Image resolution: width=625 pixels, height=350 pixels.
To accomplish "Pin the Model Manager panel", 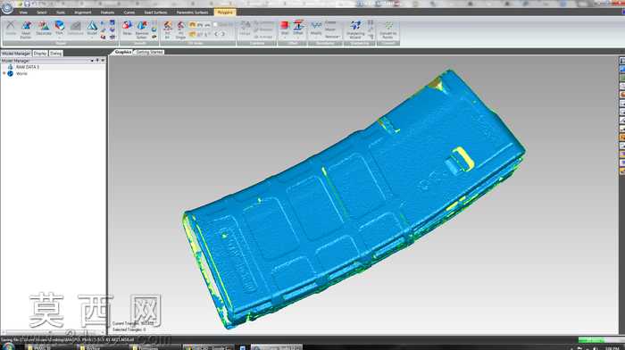I will coord(97,61).
